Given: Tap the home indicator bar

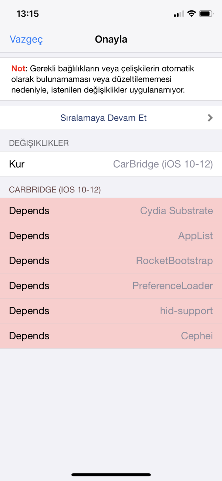Looking at the screenshot, I should pyautogui.click(x=111, y=475).
